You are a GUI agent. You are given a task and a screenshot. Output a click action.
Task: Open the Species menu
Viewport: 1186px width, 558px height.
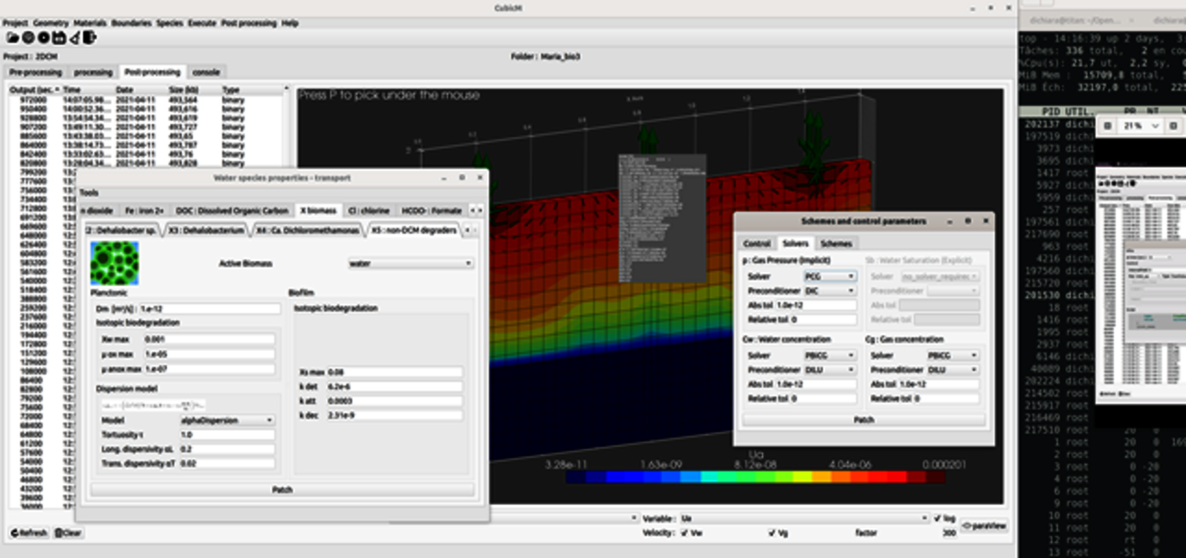click(169, 23)
